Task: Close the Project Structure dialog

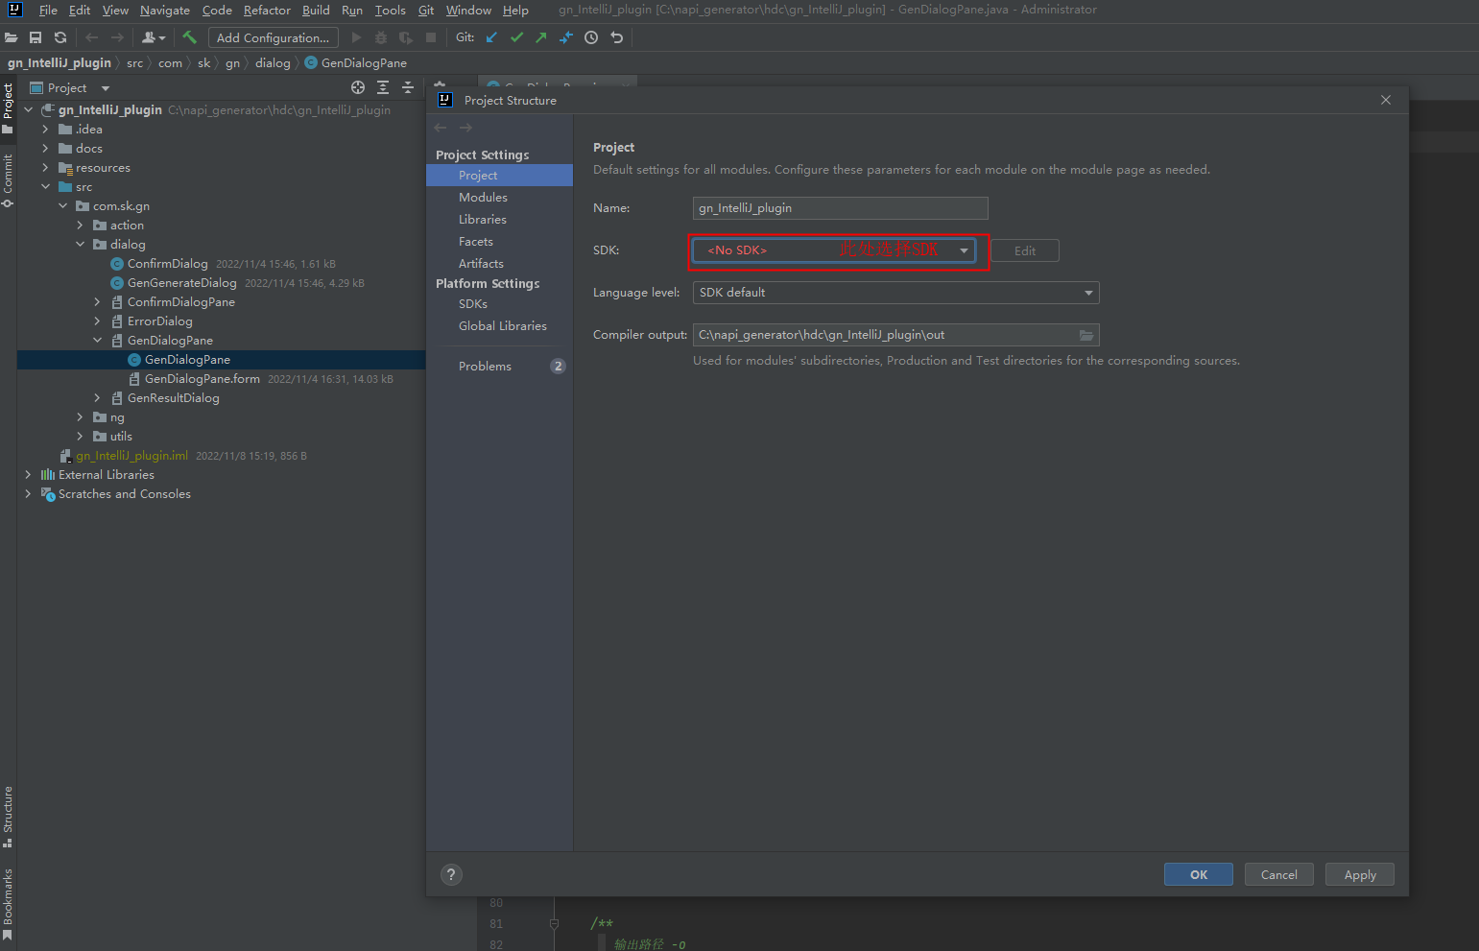Action: (1385, 100)
